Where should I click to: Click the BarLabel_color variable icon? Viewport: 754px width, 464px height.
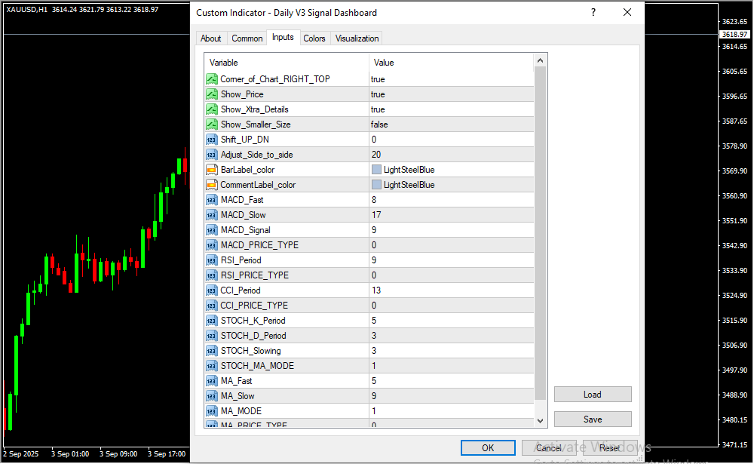[x=211, y=170]
